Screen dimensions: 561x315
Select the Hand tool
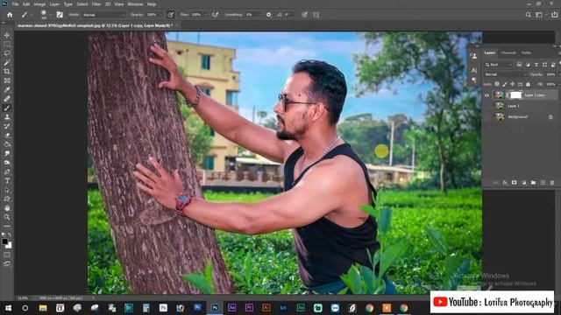point(7,208)
